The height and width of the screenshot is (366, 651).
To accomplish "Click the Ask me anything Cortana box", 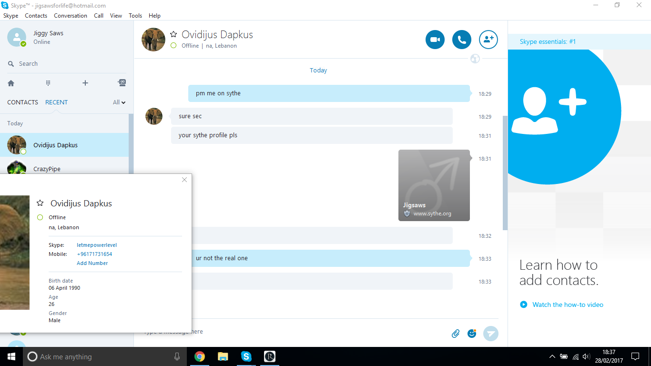I will (104, 356).
